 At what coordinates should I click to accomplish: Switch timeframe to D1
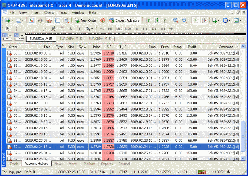[x=154, y=29]
